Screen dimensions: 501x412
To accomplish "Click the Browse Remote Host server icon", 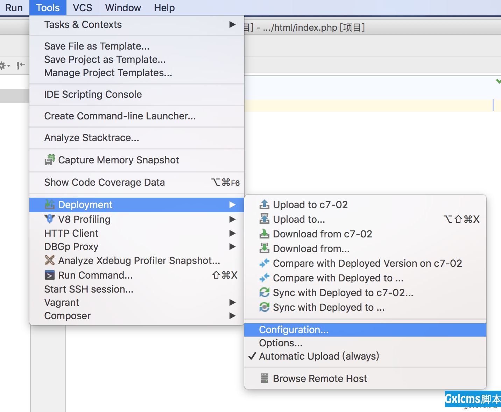I will click(264, 378).
